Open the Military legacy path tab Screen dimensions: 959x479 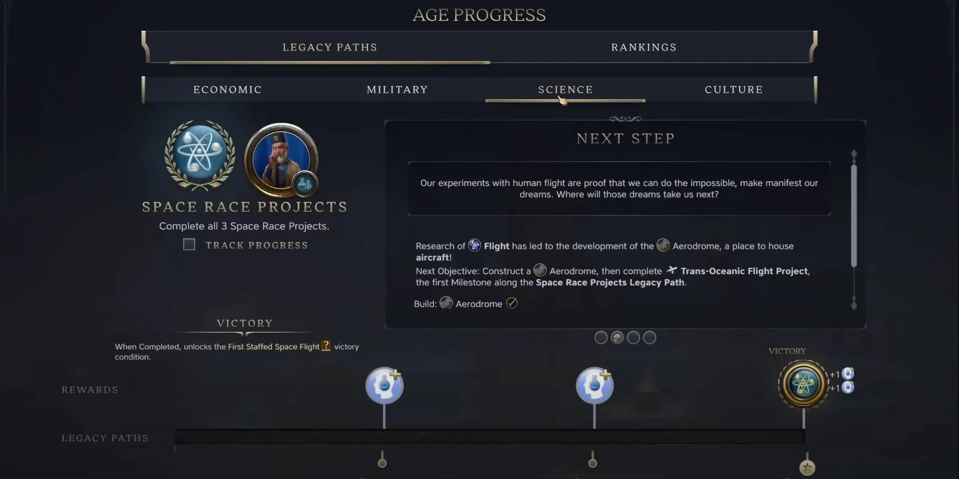[397, 90]
